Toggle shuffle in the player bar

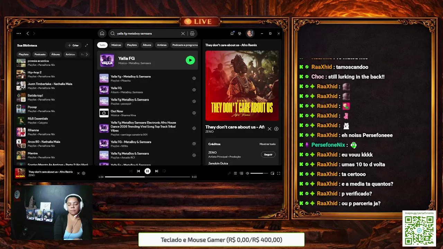131,171
